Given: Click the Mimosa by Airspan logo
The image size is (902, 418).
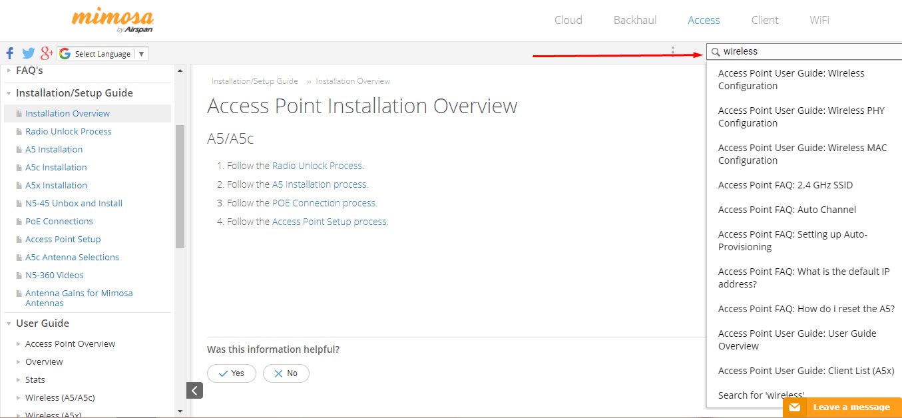Looking at the screenshot, I should tap(113, 20).
